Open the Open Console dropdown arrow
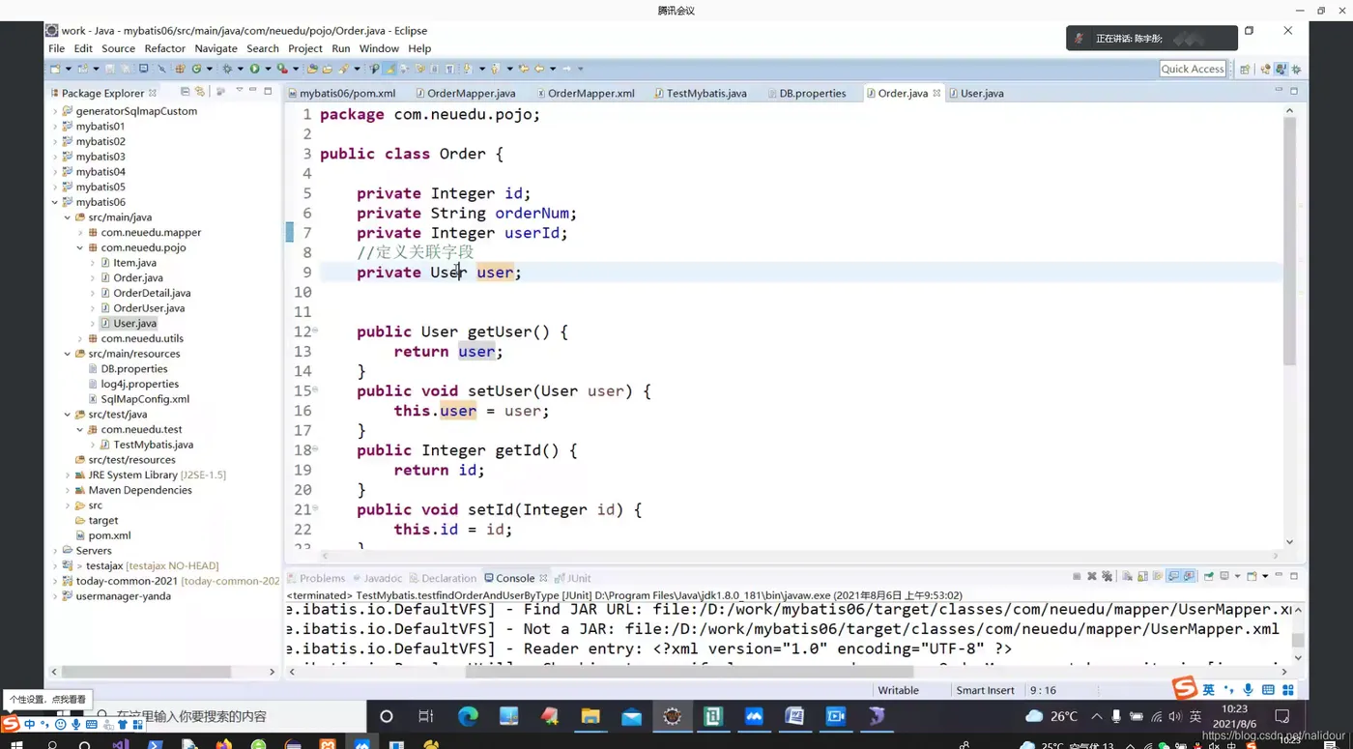 click(1265, 576)
